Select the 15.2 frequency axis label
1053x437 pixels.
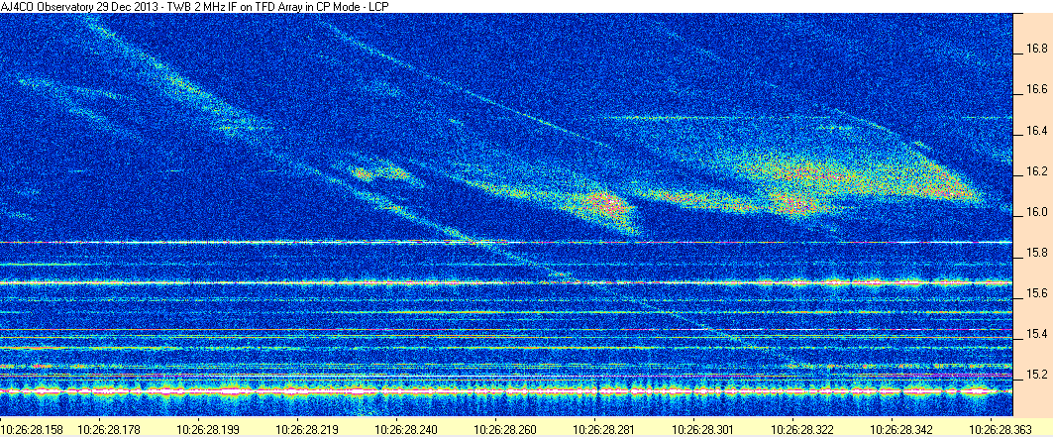pyautogui.click(x=1036, y=376)
